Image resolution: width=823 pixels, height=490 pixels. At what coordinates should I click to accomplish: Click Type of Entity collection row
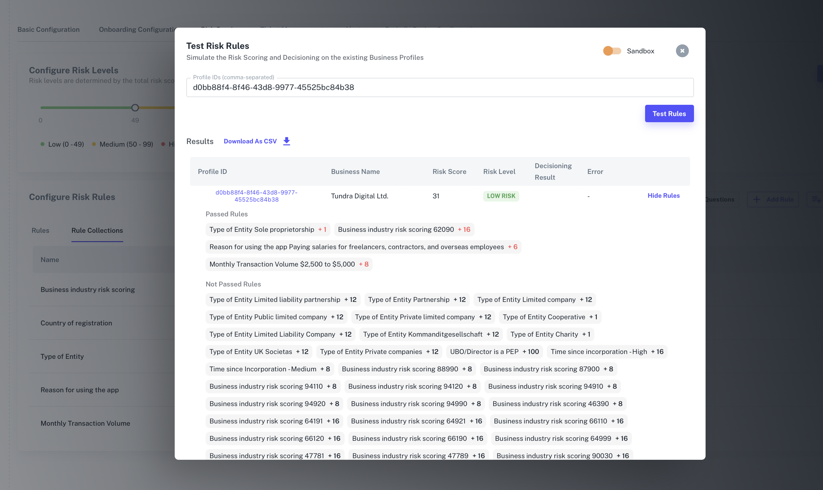(102, 357)
